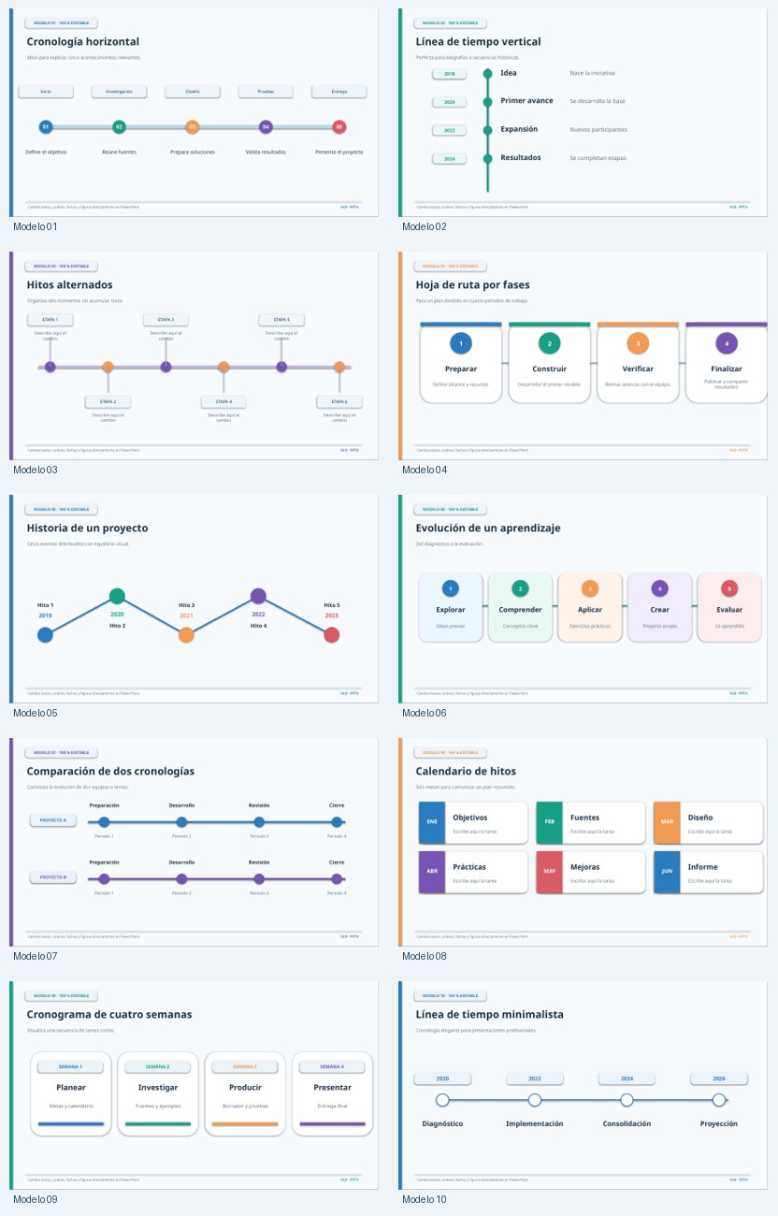Open the Modelo 01 Cronología horizontal thumbnail
This screenshot has width=778, height=1216.
click(194, 112)
